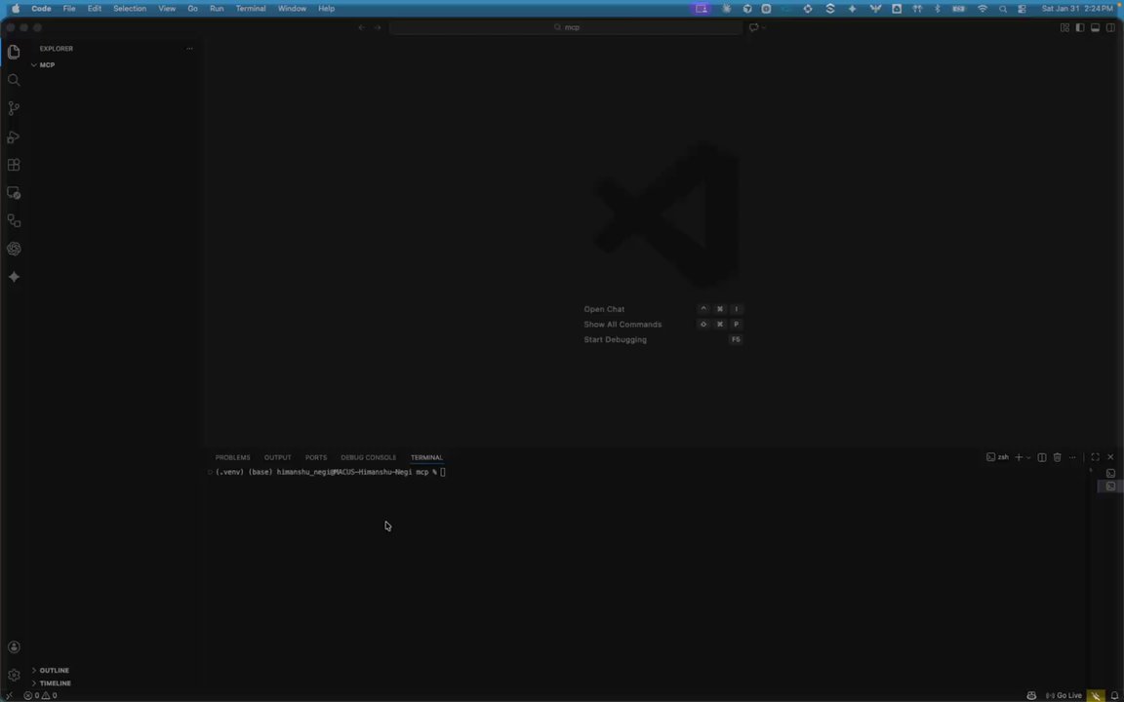Screen dimensions: 1124x702
Task: Open macOS Control Center icon
Action: click(1022, 9)
